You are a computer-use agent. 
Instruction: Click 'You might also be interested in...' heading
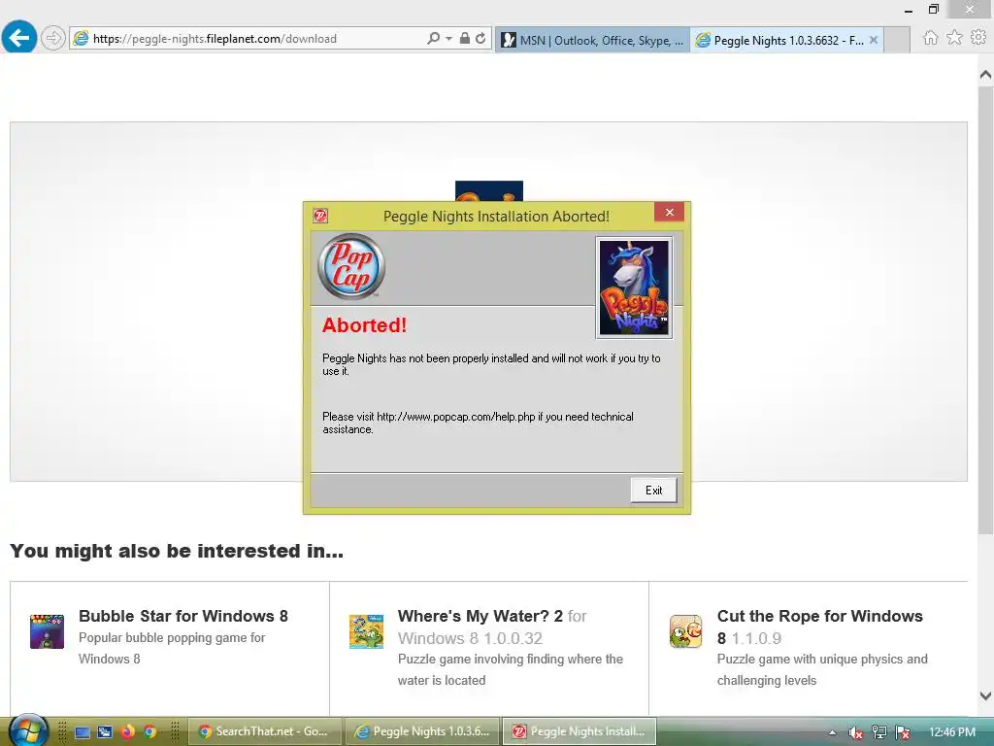177,551
